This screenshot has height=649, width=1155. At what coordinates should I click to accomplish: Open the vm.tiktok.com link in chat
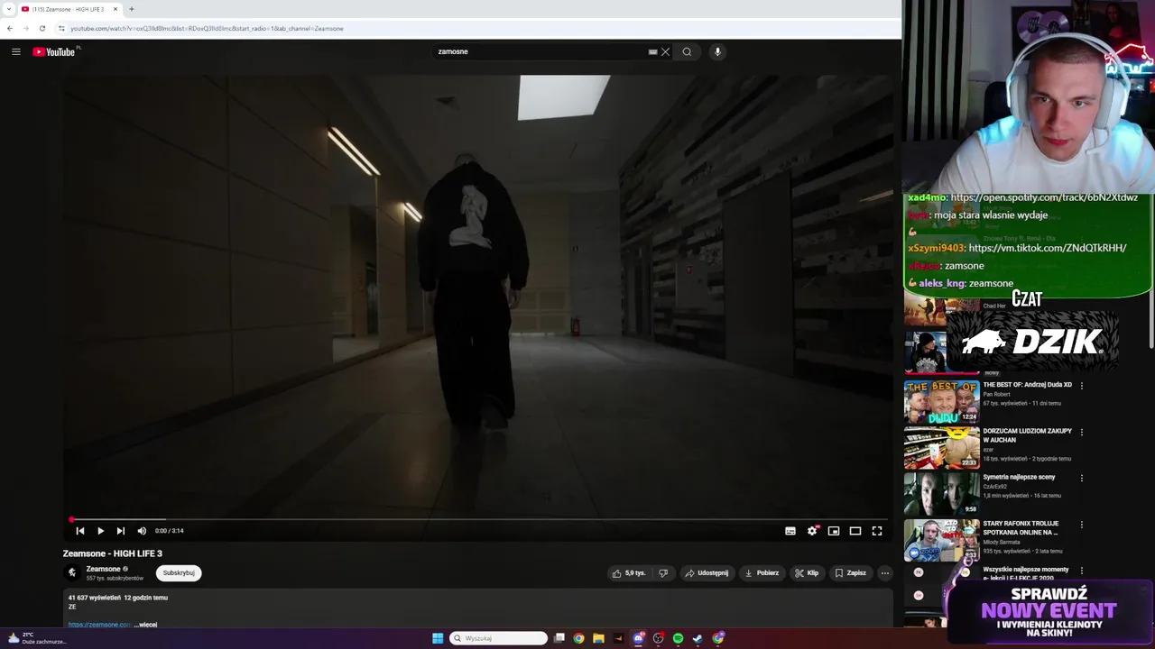pos(1047,248)
